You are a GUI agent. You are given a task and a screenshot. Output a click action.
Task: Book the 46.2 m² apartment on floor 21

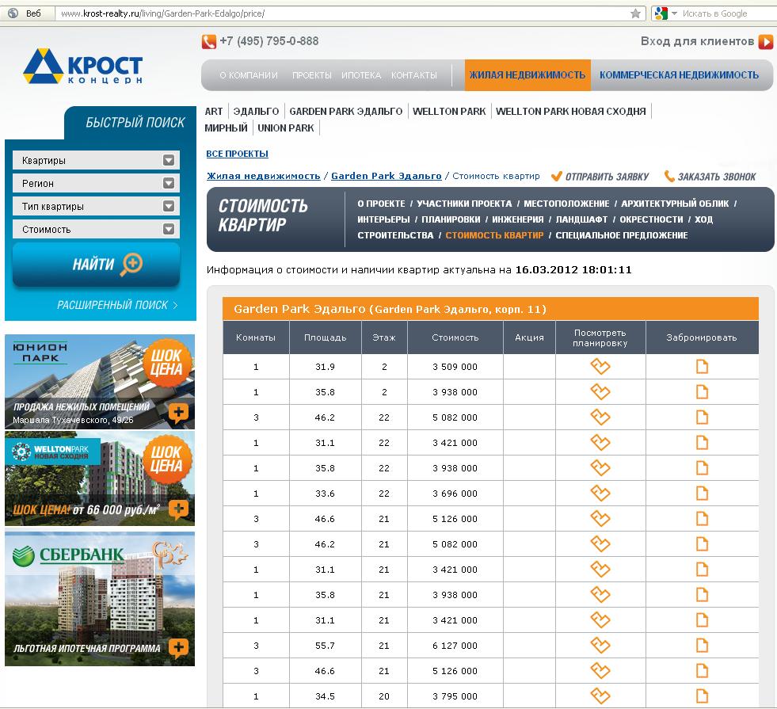[x=702, y=544]
